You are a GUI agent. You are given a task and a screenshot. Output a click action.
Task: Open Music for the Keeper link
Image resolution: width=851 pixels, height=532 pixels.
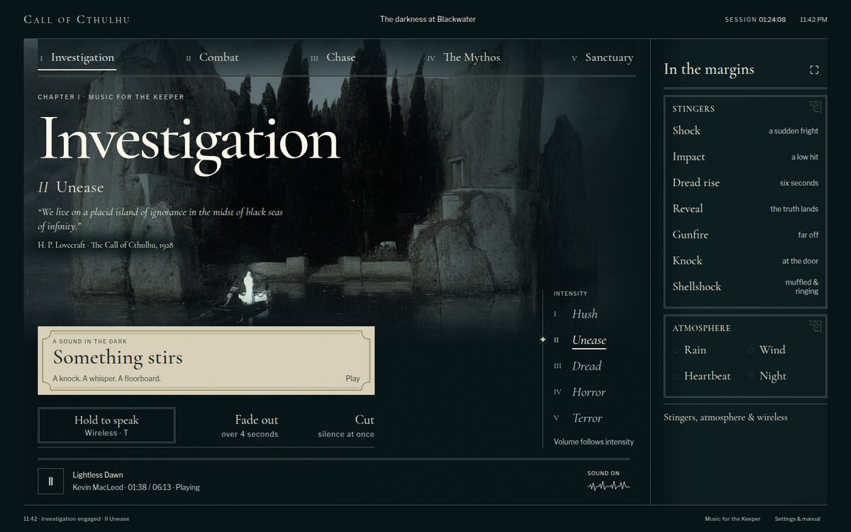733,519
